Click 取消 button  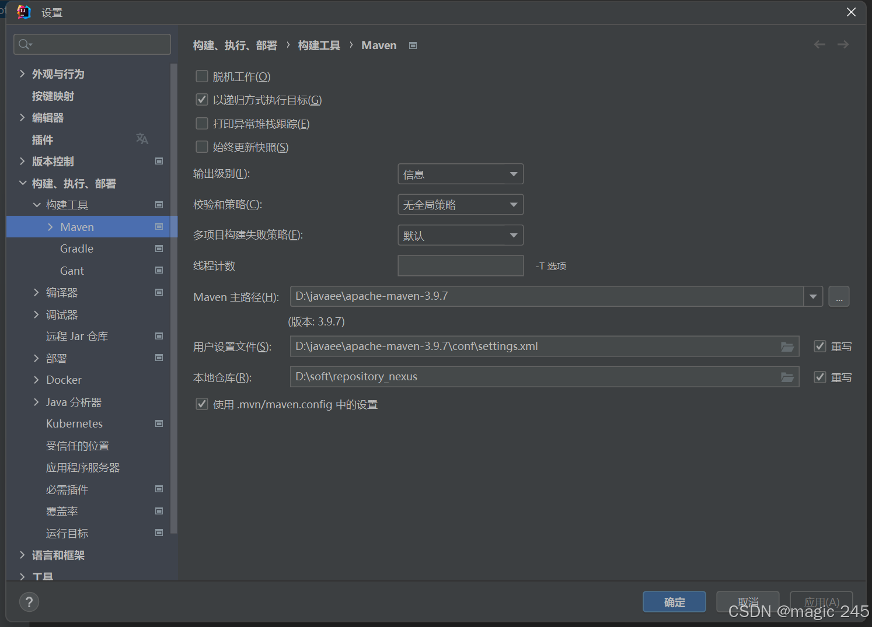pos(748,602)
